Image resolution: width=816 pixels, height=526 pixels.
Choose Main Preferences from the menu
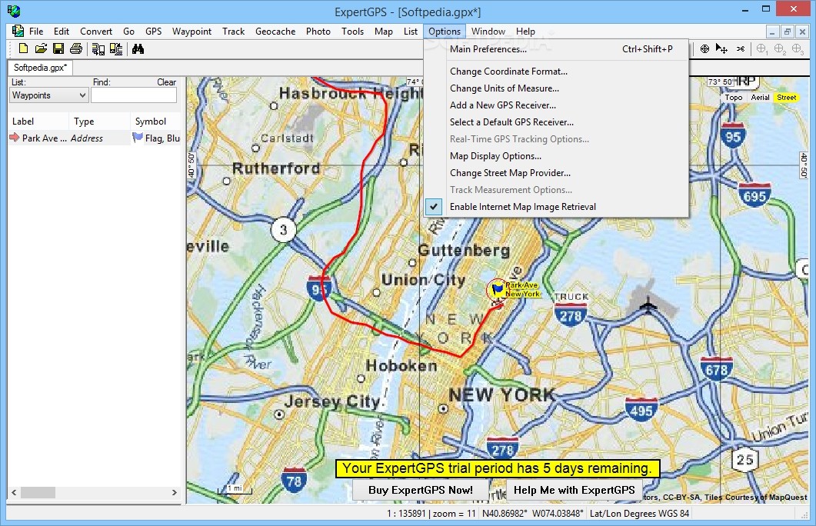556,49
